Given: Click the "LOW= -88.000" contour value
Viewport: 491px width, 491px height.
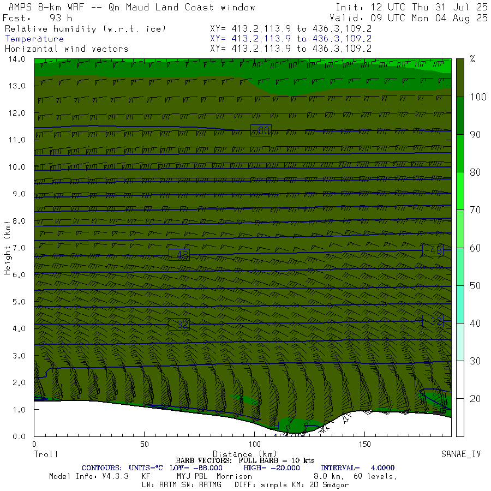Looking at the screenshot, I should point(196,468).
